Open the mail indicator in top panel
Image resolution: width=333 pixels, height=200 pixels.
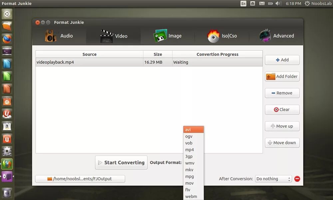tap(262, 4)
